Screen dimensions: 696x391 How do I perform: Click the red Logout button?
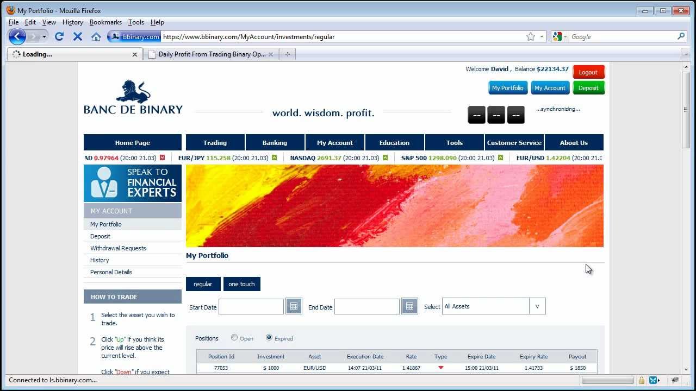pos(588,72)
